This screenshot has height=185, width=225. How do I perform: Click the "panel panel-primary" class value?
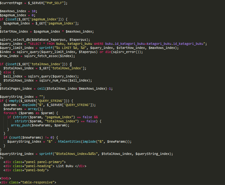(44, 162)
